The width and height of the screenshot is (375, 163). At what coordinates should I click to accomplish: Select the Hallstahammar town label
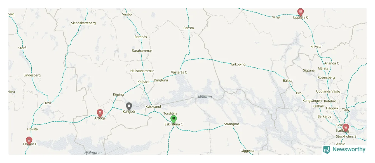(142, 71)
